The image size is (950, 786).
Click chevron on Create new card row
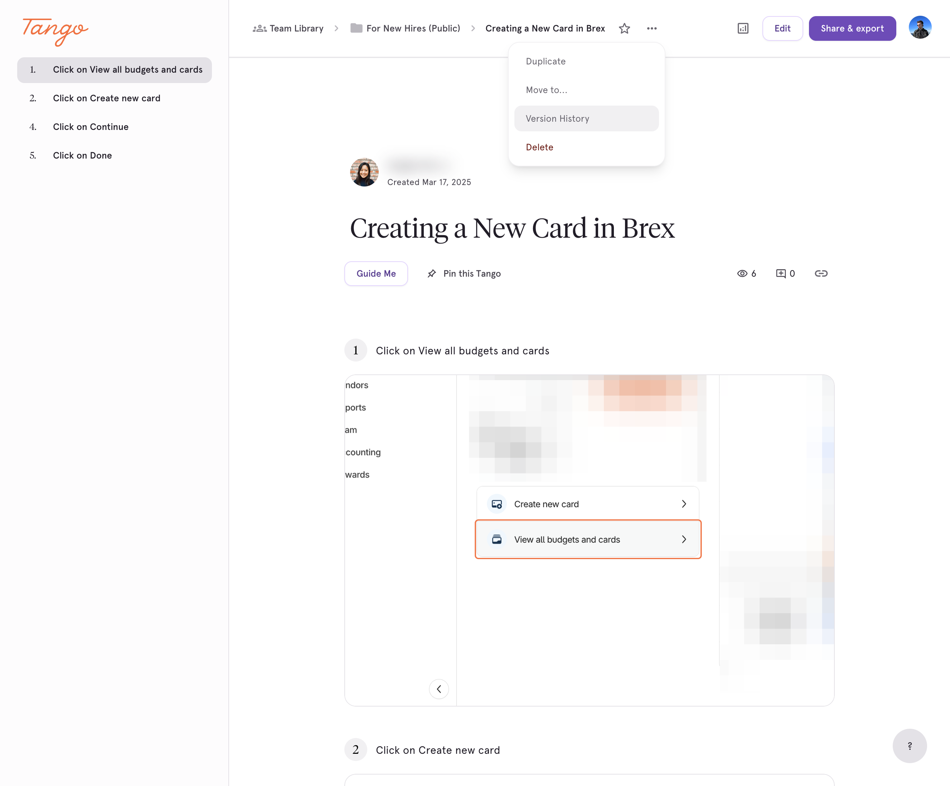pos(684,504)
